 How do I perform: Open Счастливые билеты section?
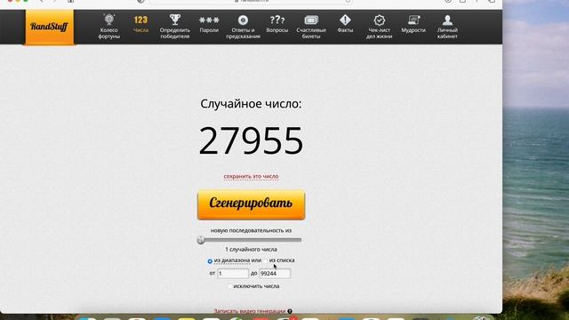(311, 26)
